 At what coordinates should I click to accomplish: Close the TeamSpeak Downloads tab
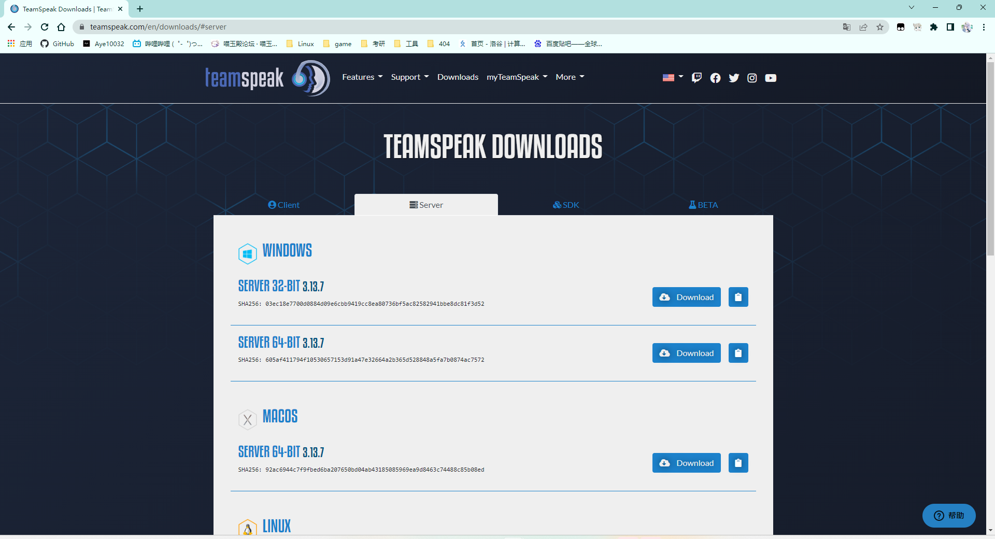click(120, 9)
